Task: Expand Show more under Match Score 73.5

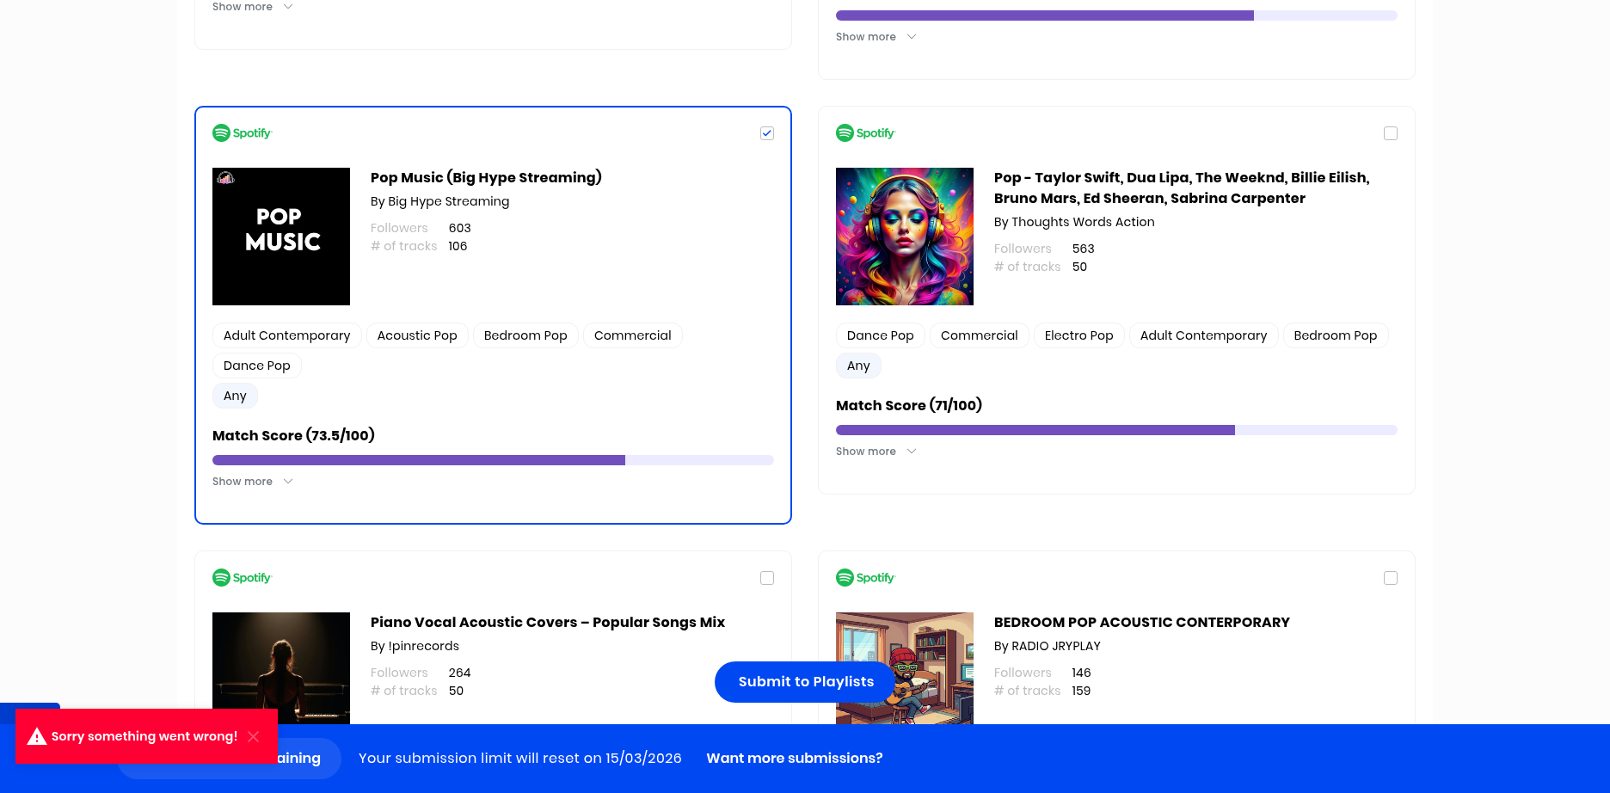Action: 252,482
